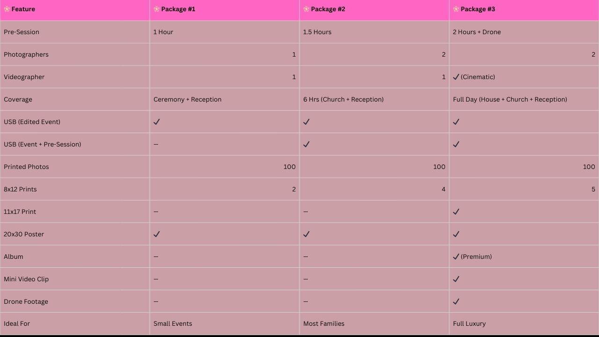Click Package #1 USB (Edited Event) checkmark
This screenshot has height=337, width=599.
point(157,122)
